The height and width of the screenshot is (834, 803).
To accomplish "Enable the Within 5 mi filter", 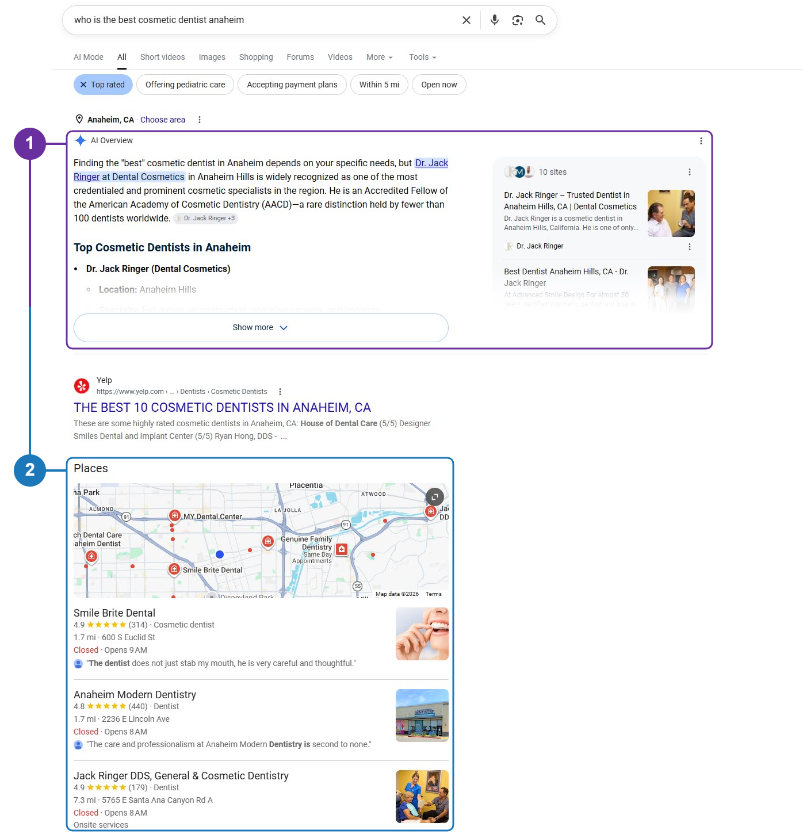I will tap(379, 85).
